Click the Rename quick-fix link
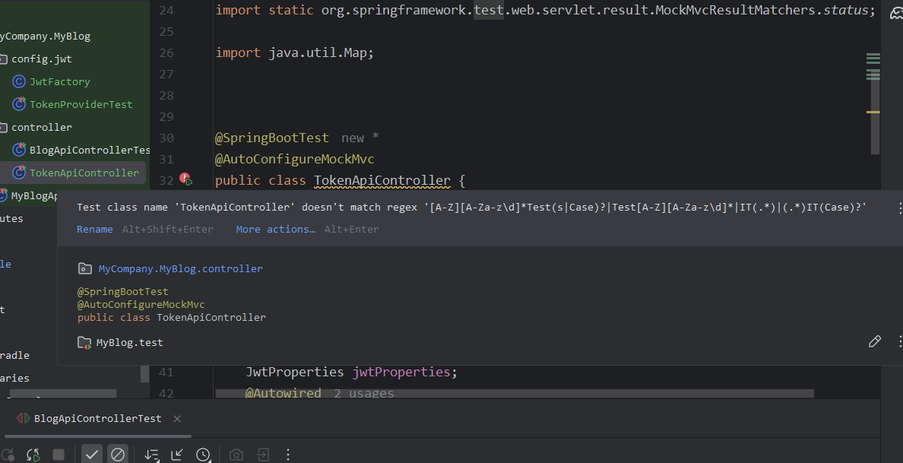This screenshot has height=463, width=903. coord(94,229)
